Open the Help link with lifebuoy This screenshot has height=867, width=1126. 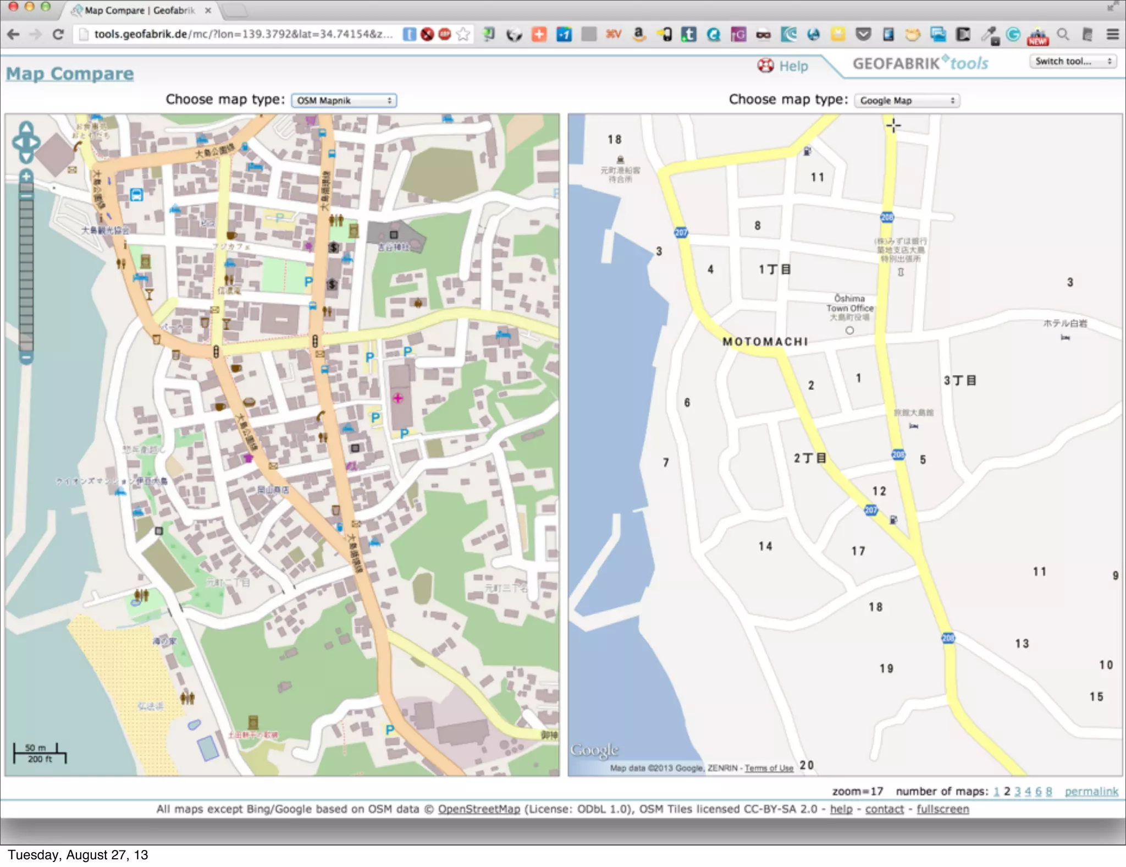click(783, 66)
